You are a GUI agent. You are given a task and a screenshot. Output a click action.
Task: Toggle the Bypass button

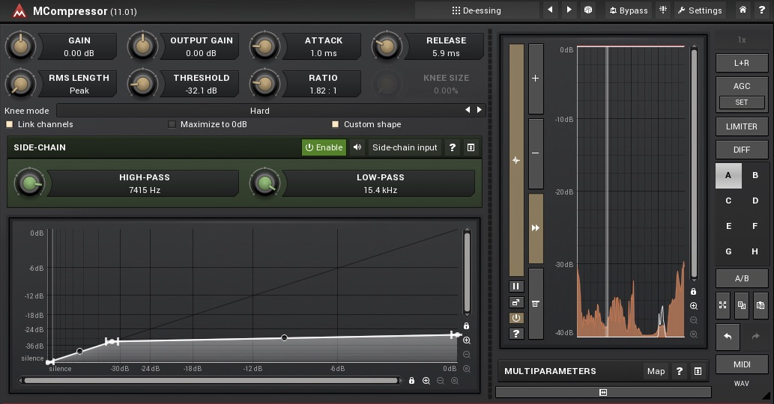[x=629, y=10]
